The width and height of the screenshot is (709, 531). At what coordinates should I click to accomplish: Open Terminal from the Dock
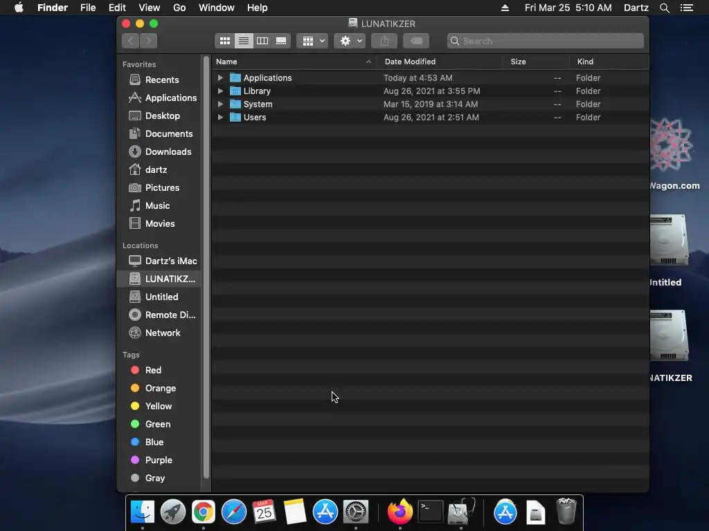[430, 512]
